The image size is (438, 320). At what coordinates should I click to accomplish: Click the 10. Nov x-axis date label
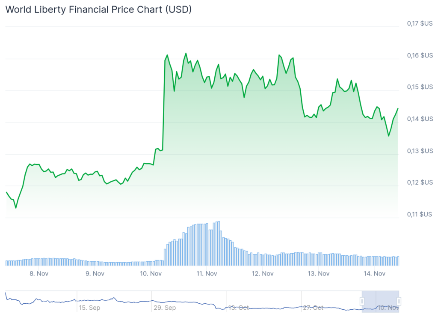[x=150, y=273]
